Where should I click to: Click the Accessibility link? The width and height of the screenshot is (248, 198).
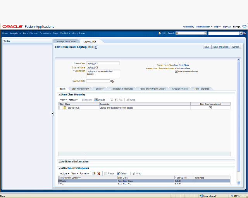click(x=188, y=27)
